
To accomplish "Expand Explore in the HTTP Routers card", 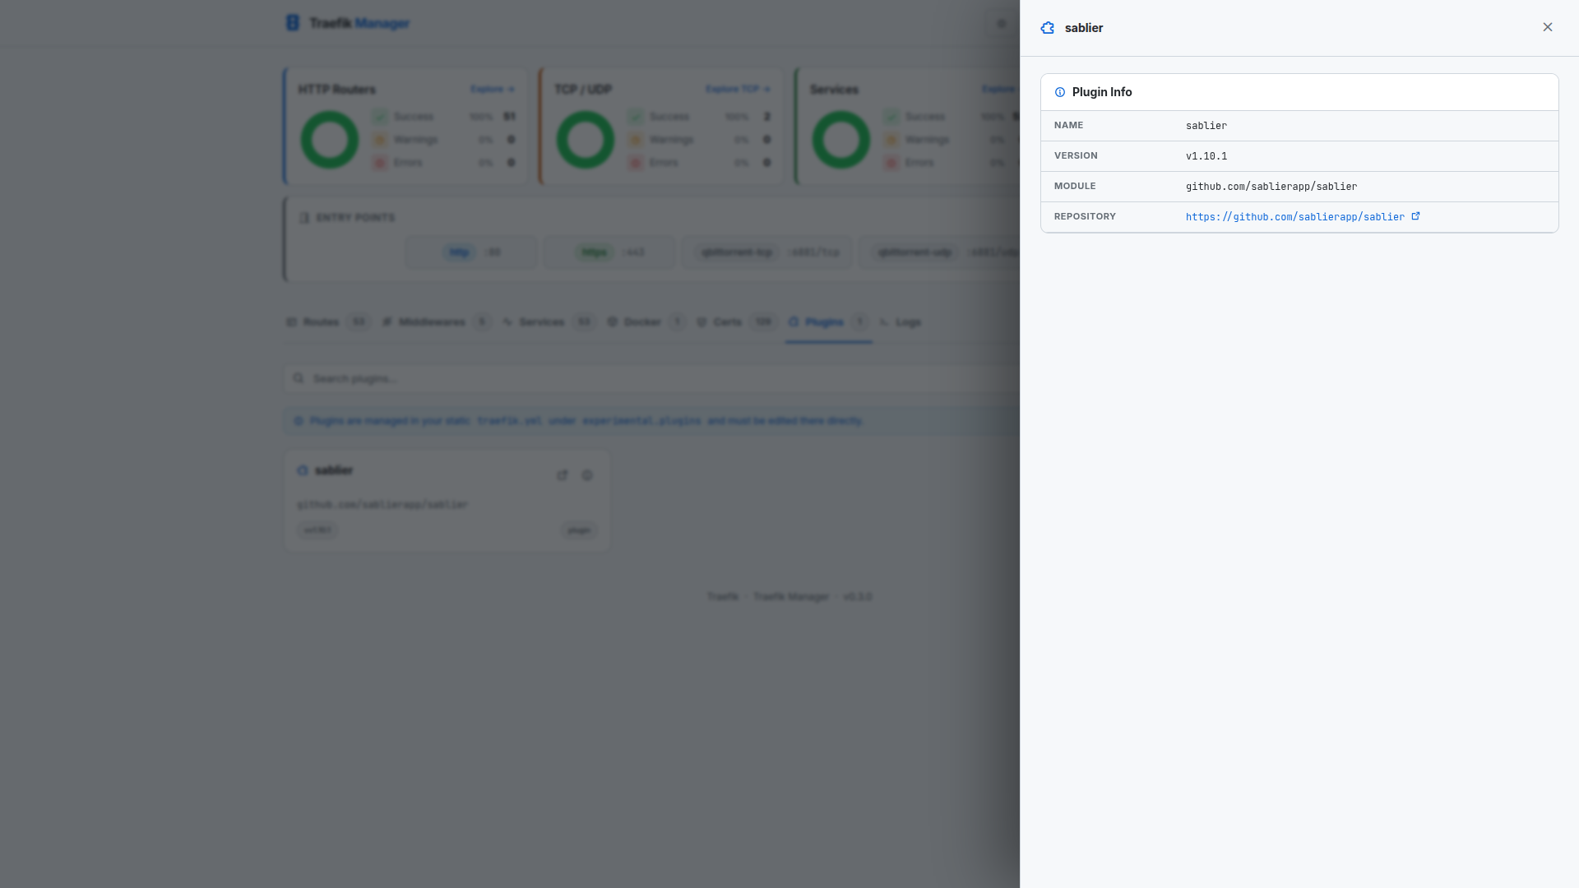I will click(x=492, y=89).
